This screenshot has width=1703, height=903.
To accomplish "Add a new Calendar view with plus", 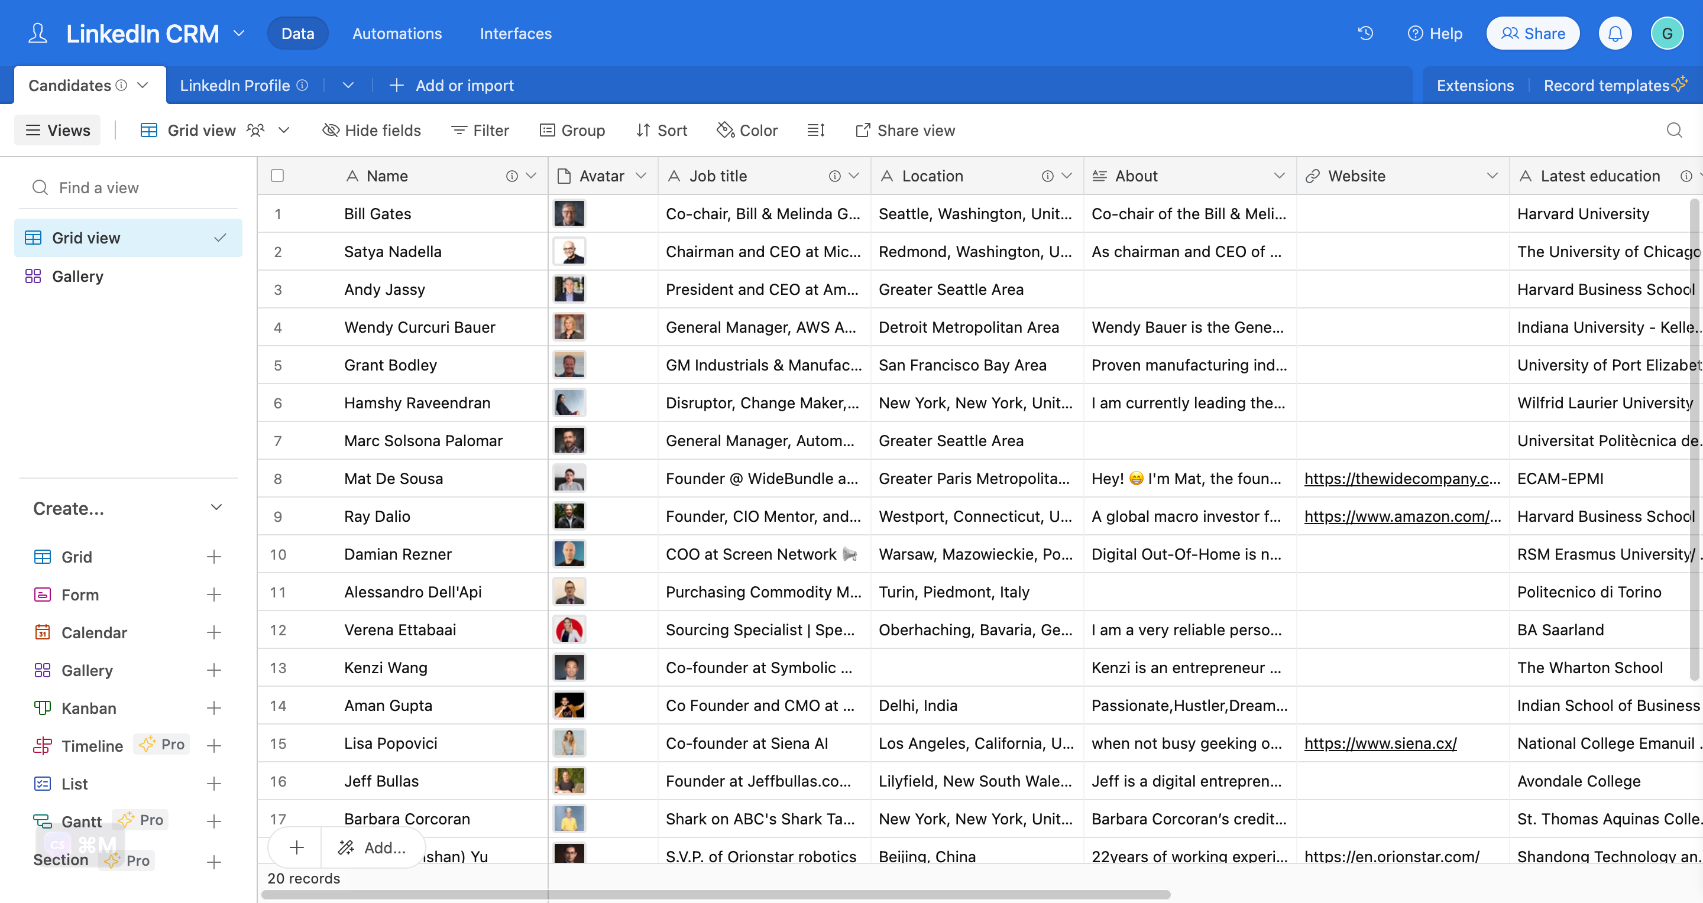I will 213,632.
